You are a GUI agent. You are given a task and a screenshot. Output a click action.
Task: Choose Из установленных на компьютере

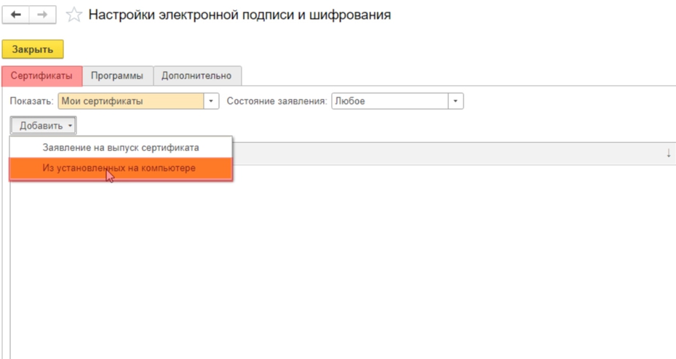tap(119, 169)
